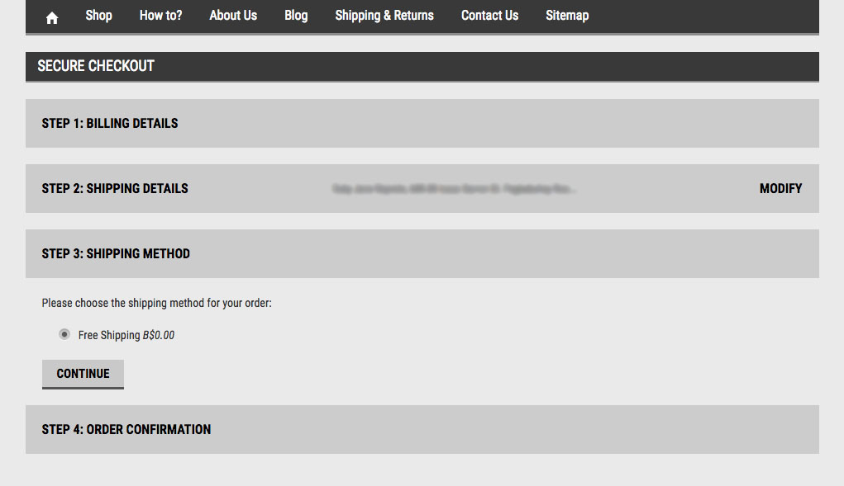
Task: Navigate to Contact Us
Action: click(x=489, y=16)
